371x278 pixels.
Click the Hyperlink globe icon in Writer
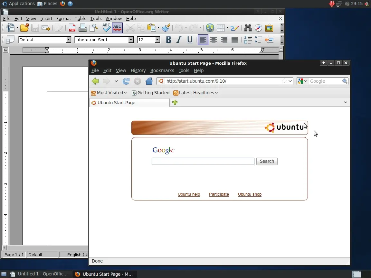210,28
